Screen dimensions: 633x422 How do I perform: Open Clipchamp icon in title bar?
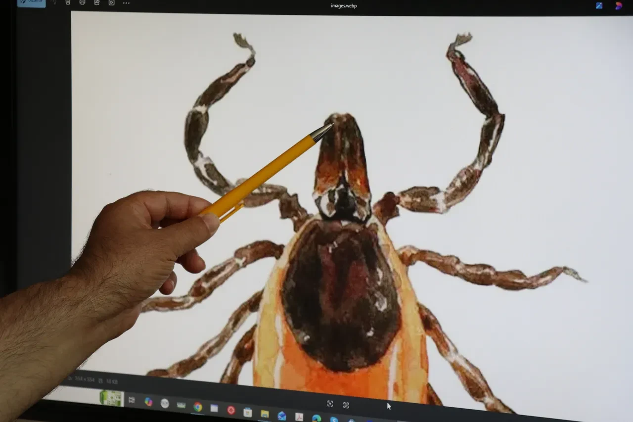point(618,6)
